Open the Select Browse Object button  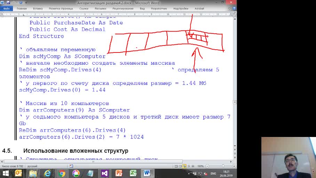point(235,153)
